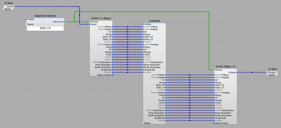The height and width of the screenshot is (128, 281).
Task: Click the SINC LP input on Switch (Many->1)
Action: (x=214, y=87)
